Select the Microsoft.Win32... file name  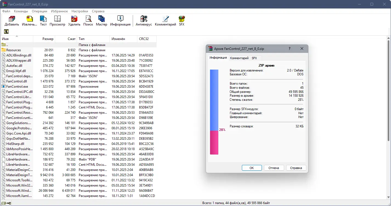[19, 185]
